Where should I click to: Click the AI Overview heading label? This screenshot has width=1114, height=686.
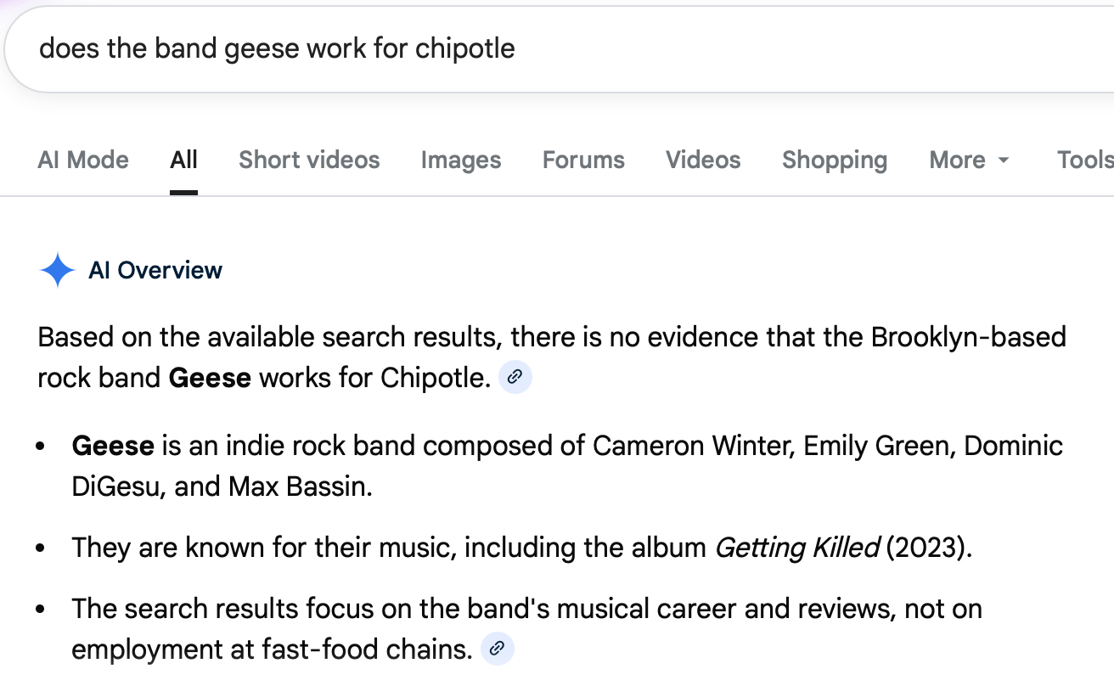pyautogui.click(x=155, y=271)
